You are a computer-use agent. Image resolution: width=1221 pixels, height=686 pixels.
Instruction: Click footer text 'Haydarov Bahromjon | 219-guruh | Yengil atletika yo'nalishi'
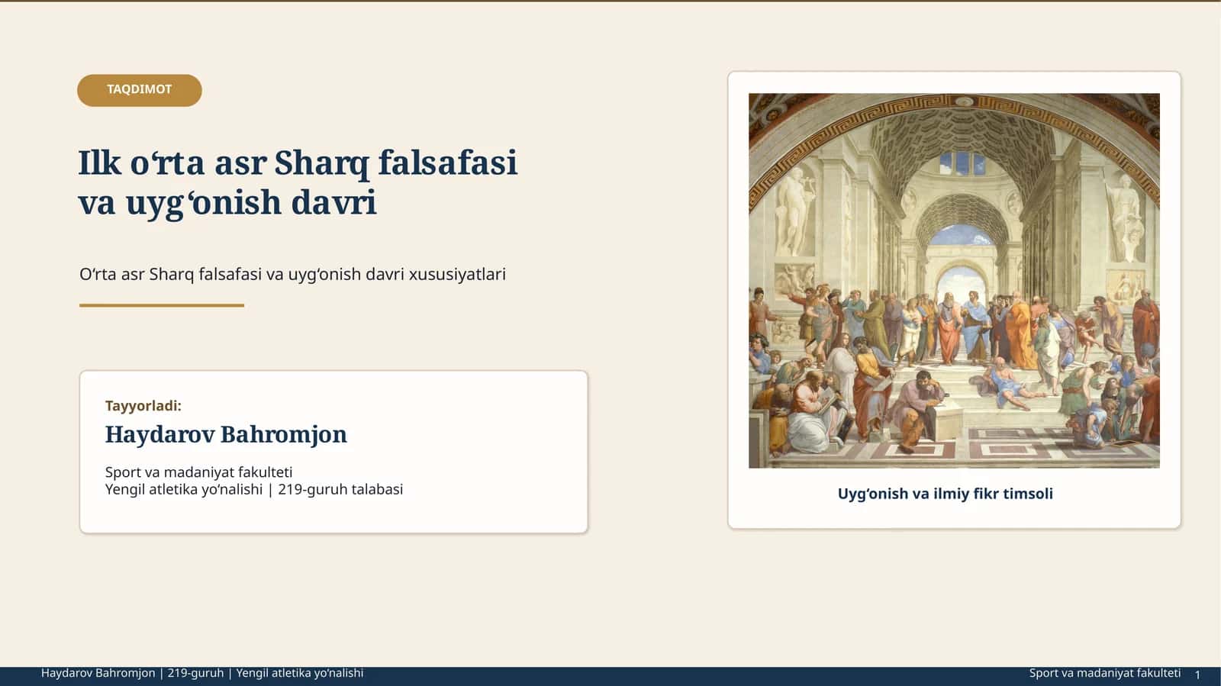pos(202,673)
